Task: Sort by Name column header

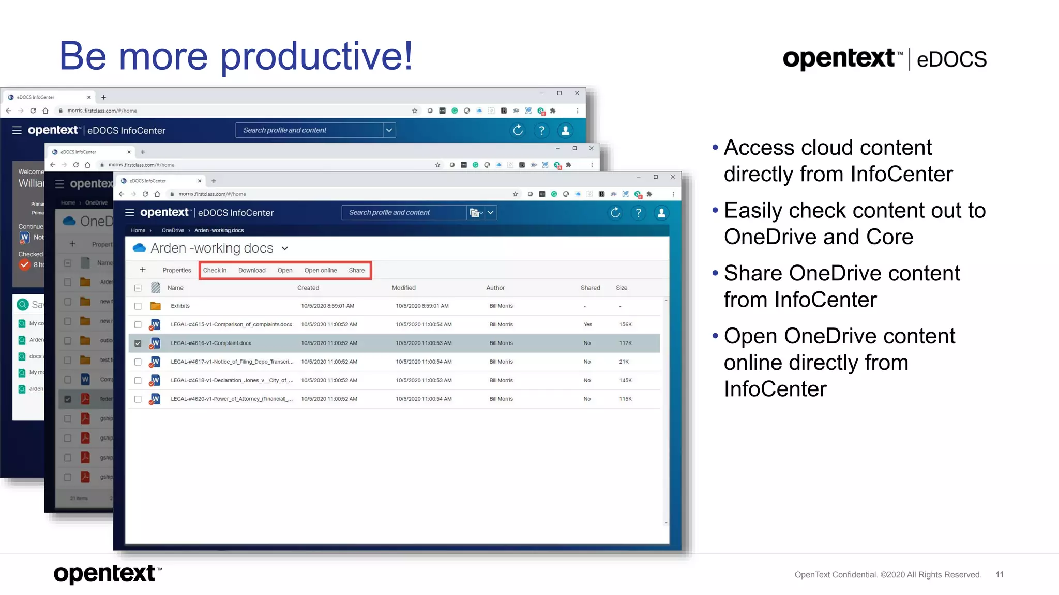Action: tap(175, 288)
